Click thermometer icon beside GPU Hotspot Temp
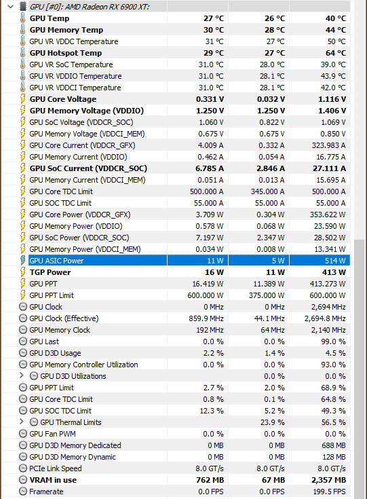 tap(22, 53)
